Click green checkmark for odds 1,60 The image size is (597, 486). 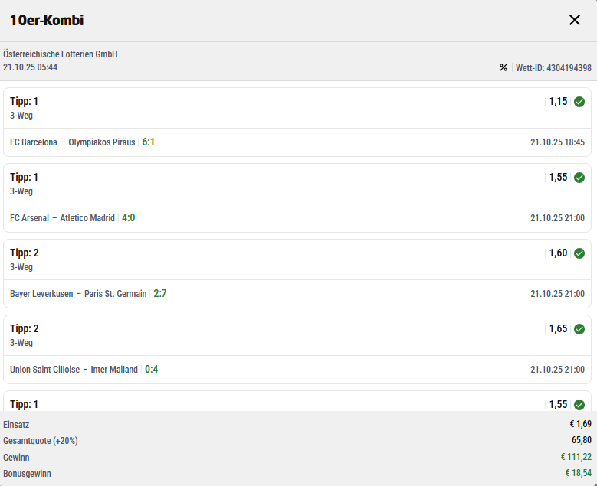tap(579, 253)
